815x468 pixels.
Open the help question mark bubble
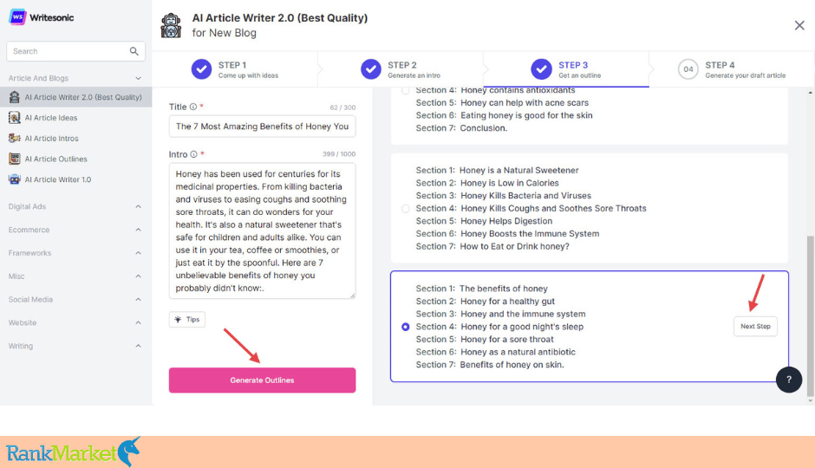click(788, 380)
